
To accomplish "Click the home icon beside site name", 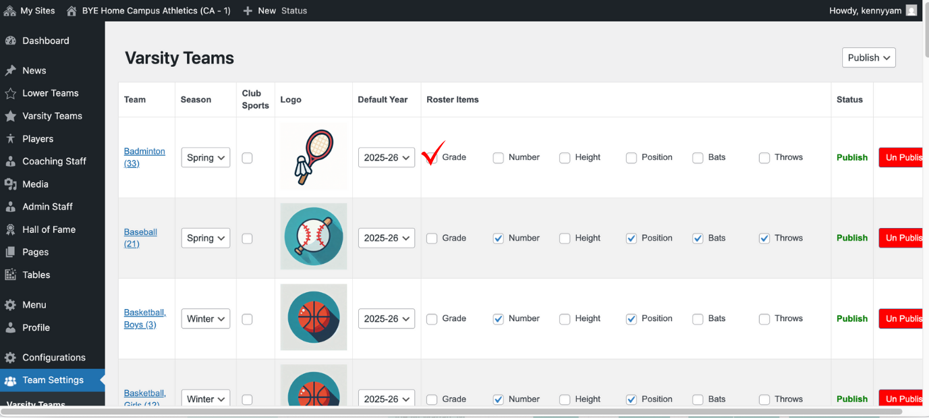I will click(x=72, y=11).
